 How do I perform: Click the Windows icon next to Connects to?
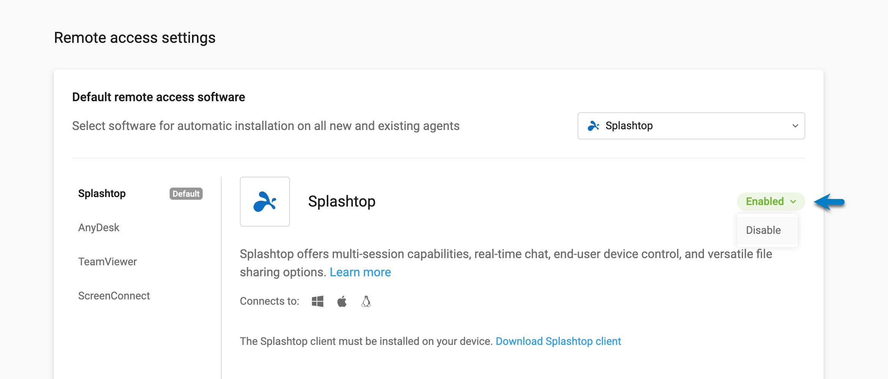(x=317, y=301)
